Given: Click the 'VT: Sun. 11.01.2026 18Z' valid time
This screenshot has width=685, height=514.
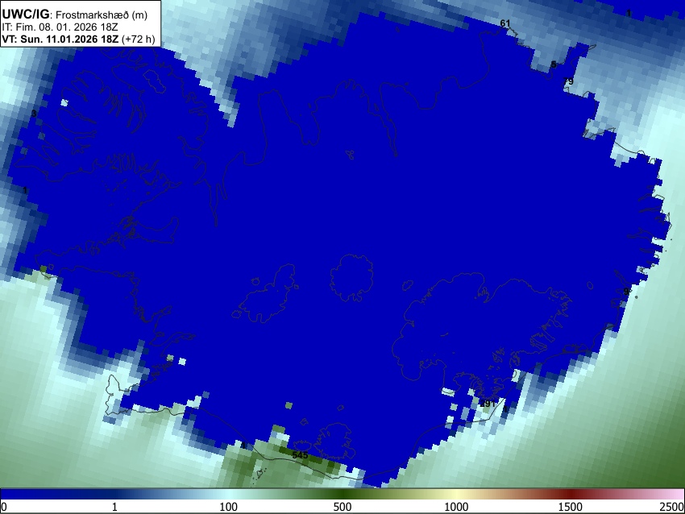Looking at the screenshot, I should [x=60, y=39].
